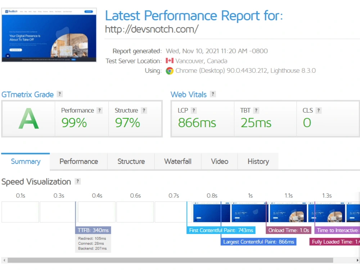Switch to the Performance tab
Screen dimensions: 360x270
[x=79, y=161]
